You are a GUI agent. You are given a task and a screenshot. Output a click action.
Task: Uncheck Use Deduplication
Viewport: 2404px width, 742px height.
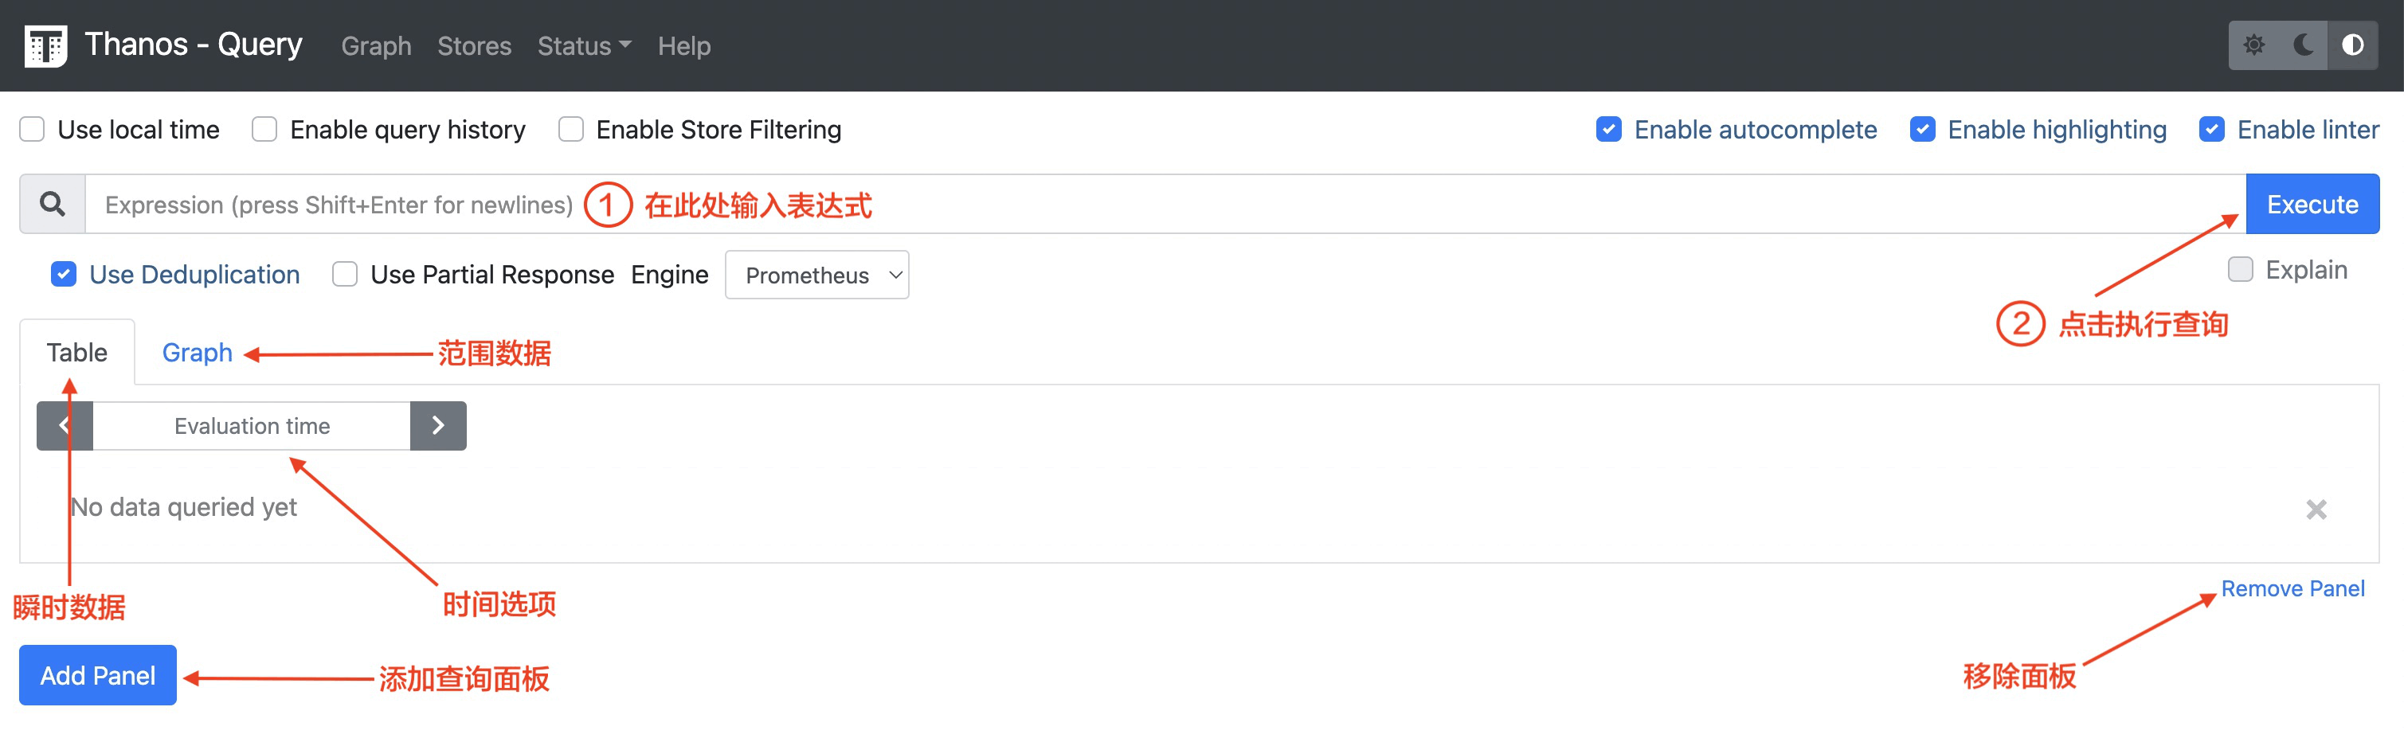(64, 275)
